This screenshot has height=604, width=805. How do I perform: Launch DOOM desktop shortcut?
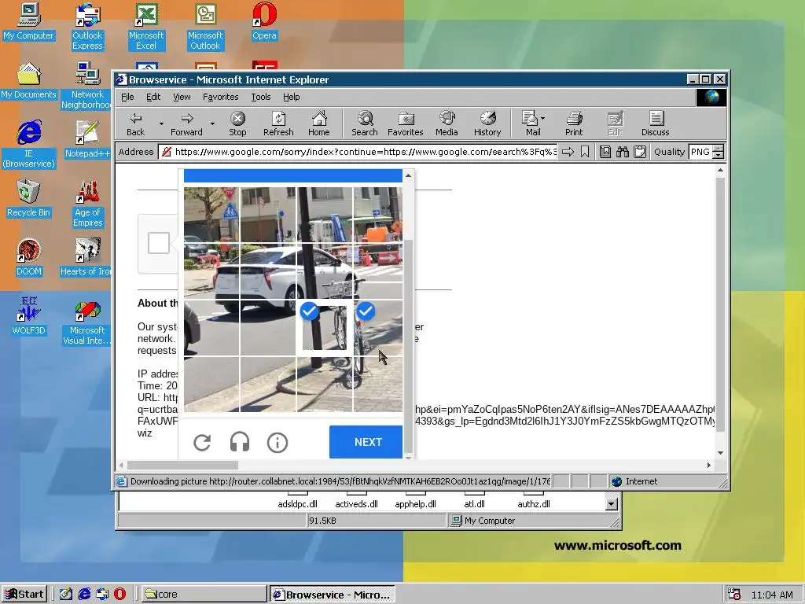(29, 257)
